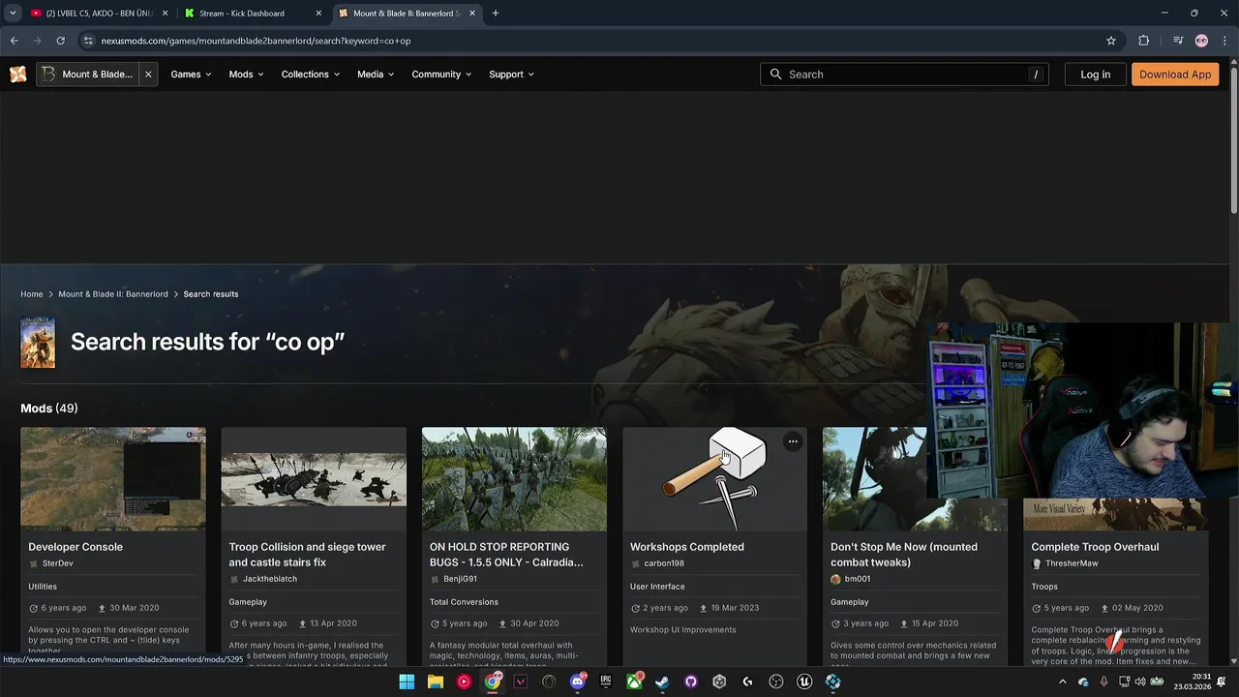The width and height of the screenshot is (1239, 697).
Task: Open Epic Games Launcher from taskbar
Action: point(606,682)
